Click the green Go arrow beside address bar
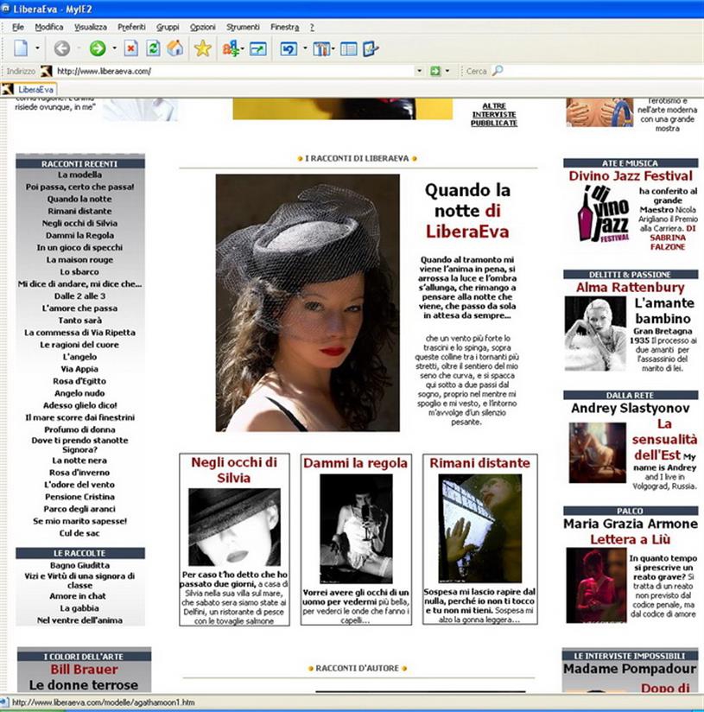The image size is (704, 712). tap(434, 72)
